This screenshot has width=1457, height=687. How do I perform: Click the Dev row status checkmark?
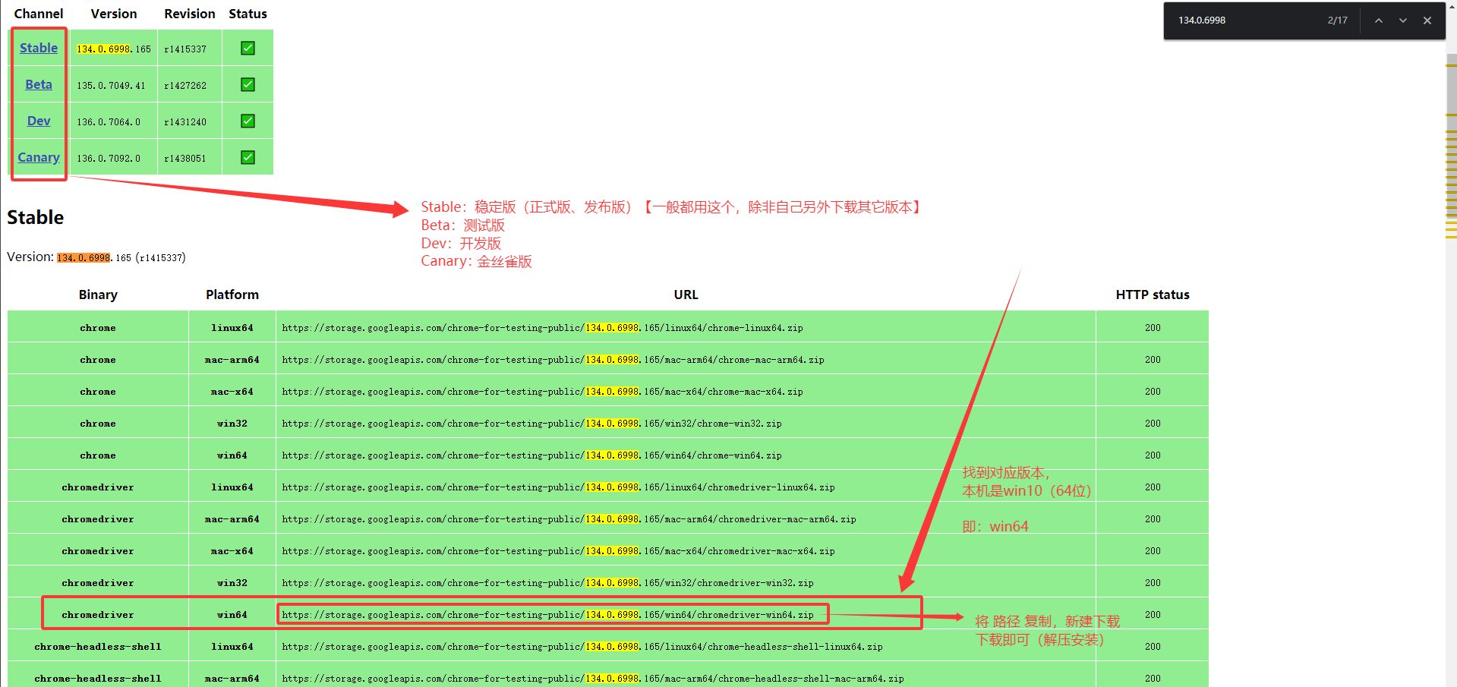(248, 121)
